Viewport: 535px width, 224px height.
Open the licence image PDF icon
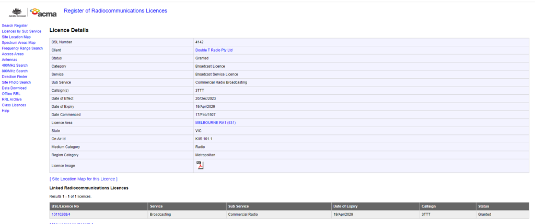tap(200, 165)
